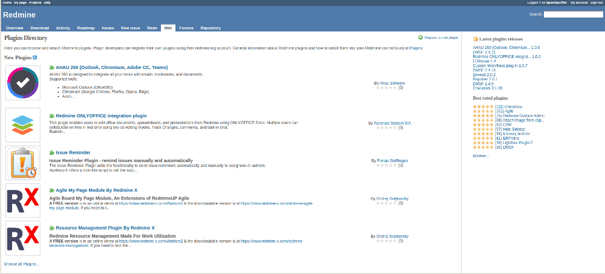The height and width of the screenshot is (274, 605).
Task: Open best rated Attach image from clip...
Action: point(523,120)
